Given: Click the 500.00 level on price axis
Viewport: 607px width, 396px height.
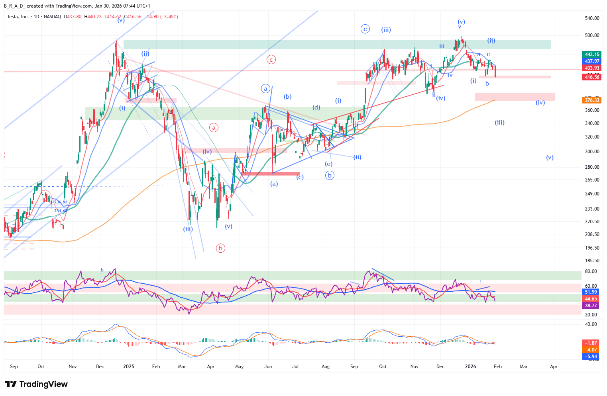Looking at the screenshot, I should (x=592, y=35).
